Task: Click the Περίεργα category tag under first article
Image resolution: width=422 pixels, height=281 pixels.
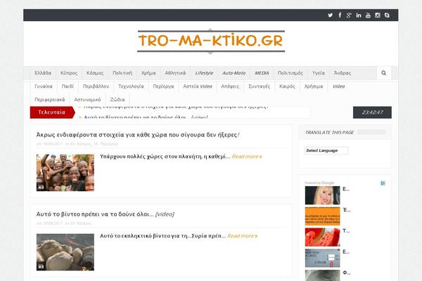Action: pyautogui.click(x=109, y=144)
